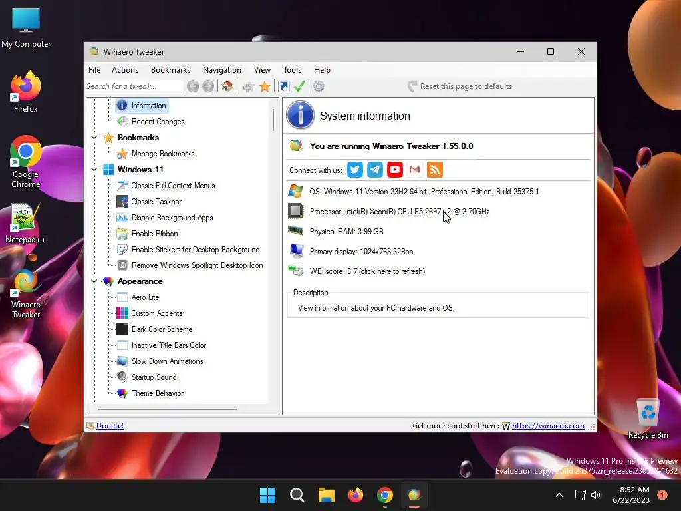Open File Explorer from taskbar
The width and height of the screenshot is (681, 511).
click(326, 495)
